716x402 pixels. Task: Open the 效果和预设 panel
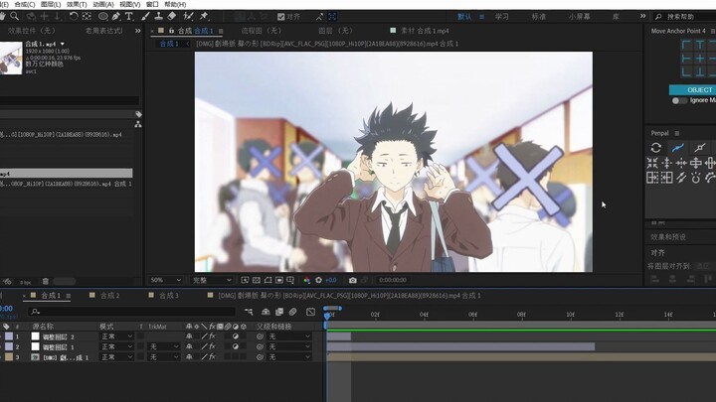tap(668, 237)
